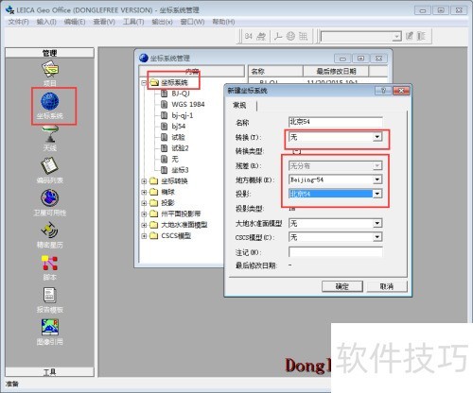
Task: Open the 转换(T) dropdown
Action: tap(377, 137)
